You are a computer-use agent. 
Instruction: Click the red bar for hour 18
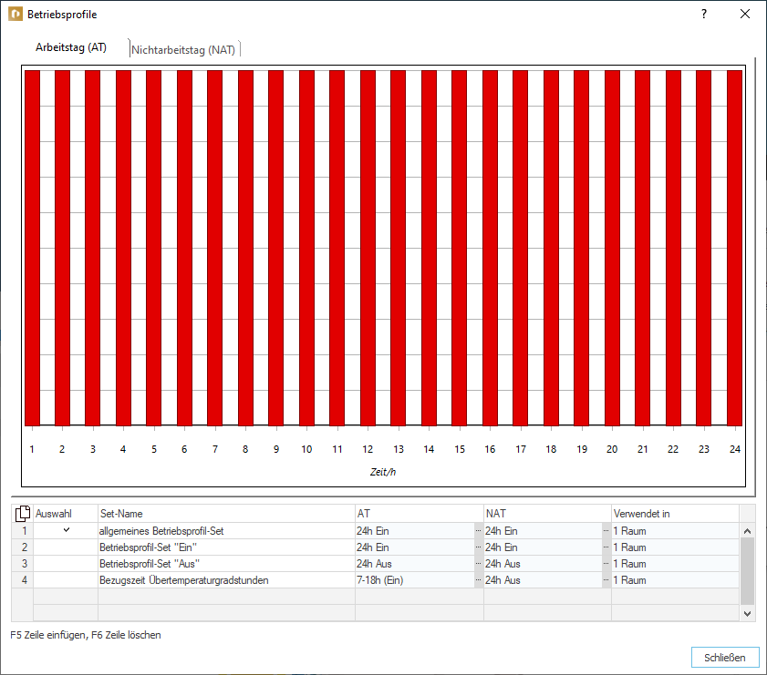pyautogui.click(x=551, y=248)
